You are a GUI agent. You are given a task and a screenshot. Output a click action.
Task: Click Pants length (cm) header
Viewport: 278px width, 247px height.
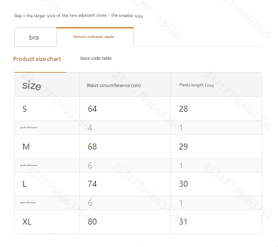[196, 85]
